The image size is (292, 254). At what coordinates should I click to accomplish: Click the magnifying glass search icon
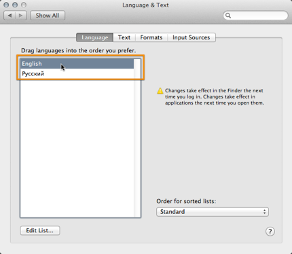(x=228, y=16)
